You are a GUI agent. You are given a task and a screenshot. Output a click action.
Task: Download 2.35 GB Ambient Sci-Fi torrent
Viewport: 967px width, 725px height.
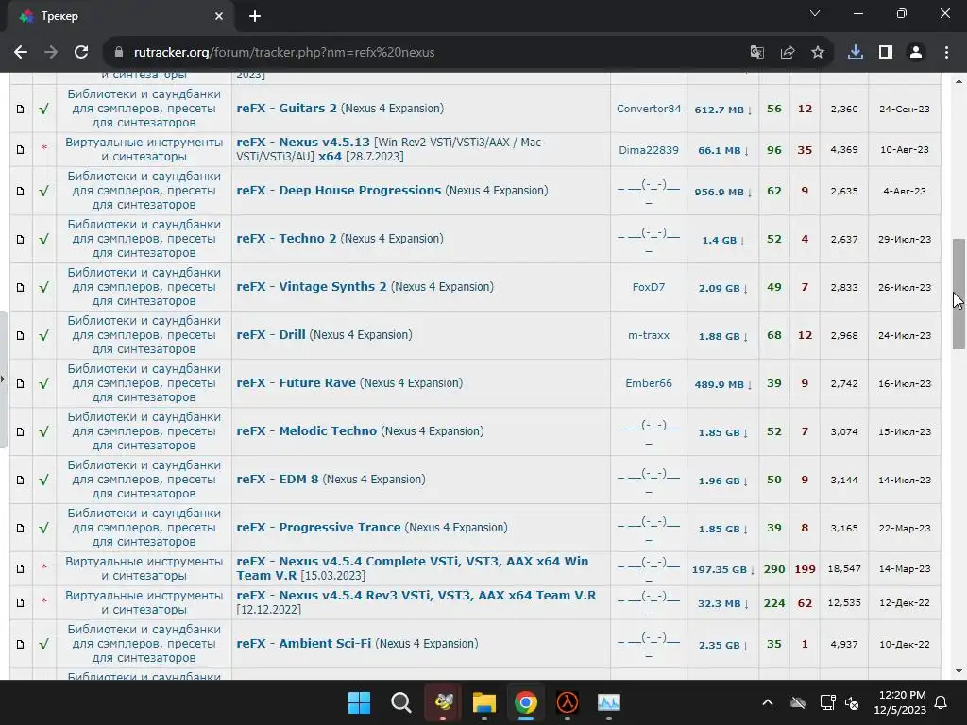click(x=722, y=645)
